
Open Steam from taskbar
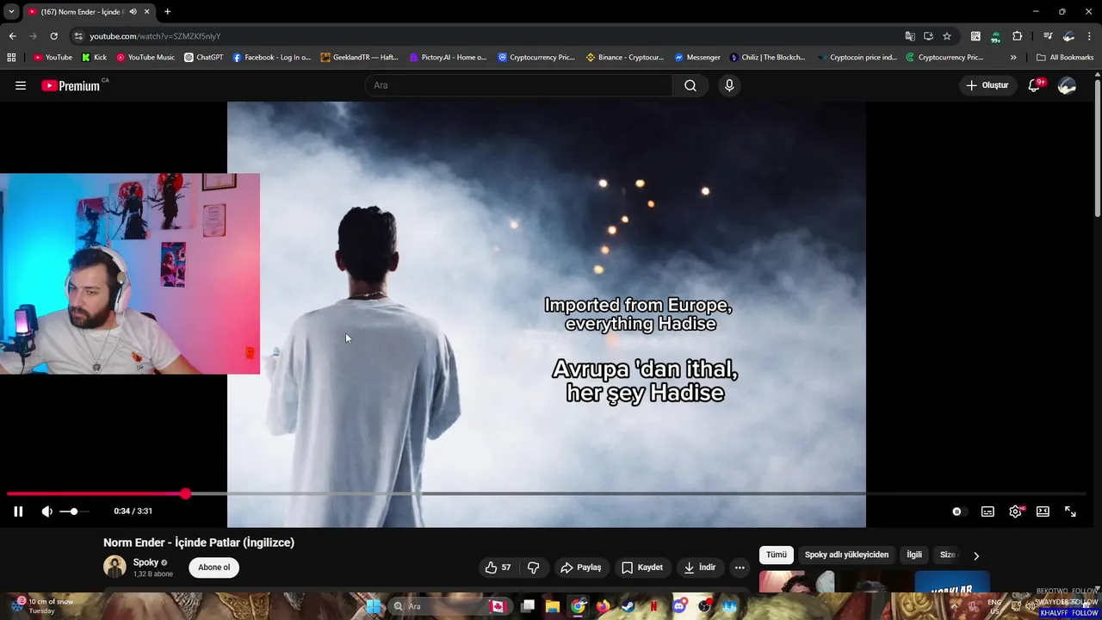click(x=628, y=606)
